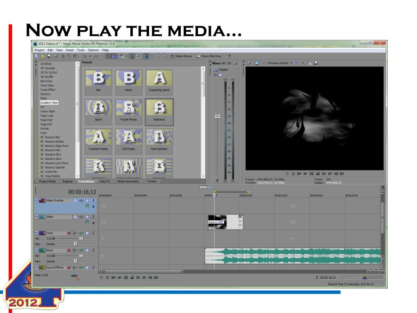The height and width of the screenshot is (313, 417).
Task: Switch to the Media Generators tab
Action: [x=128, y=181]
